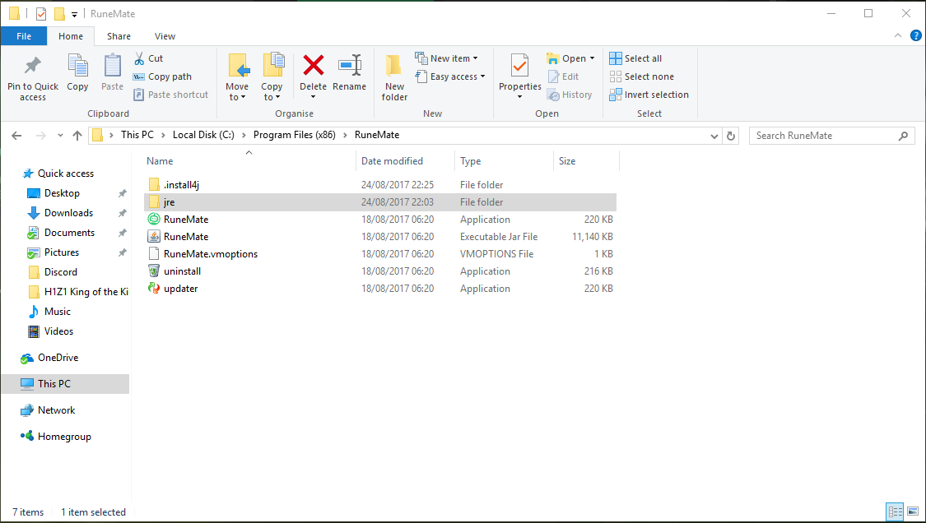
Task: Click Local Disk (C:) breadcrumb
Action: click(203, 135)
